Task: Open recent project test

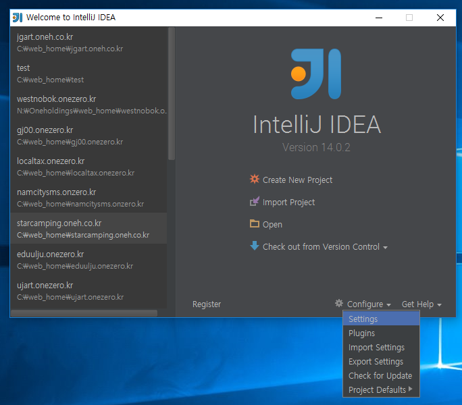Action: [x=88, y=74]
